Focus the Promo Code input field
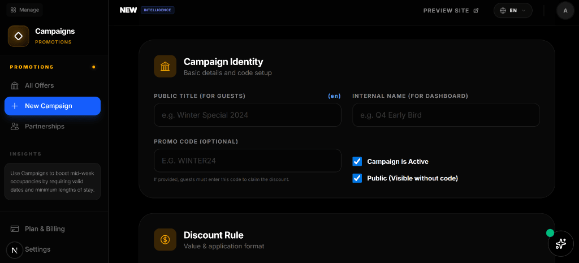 pyautogui.click(x=248, y=161)
